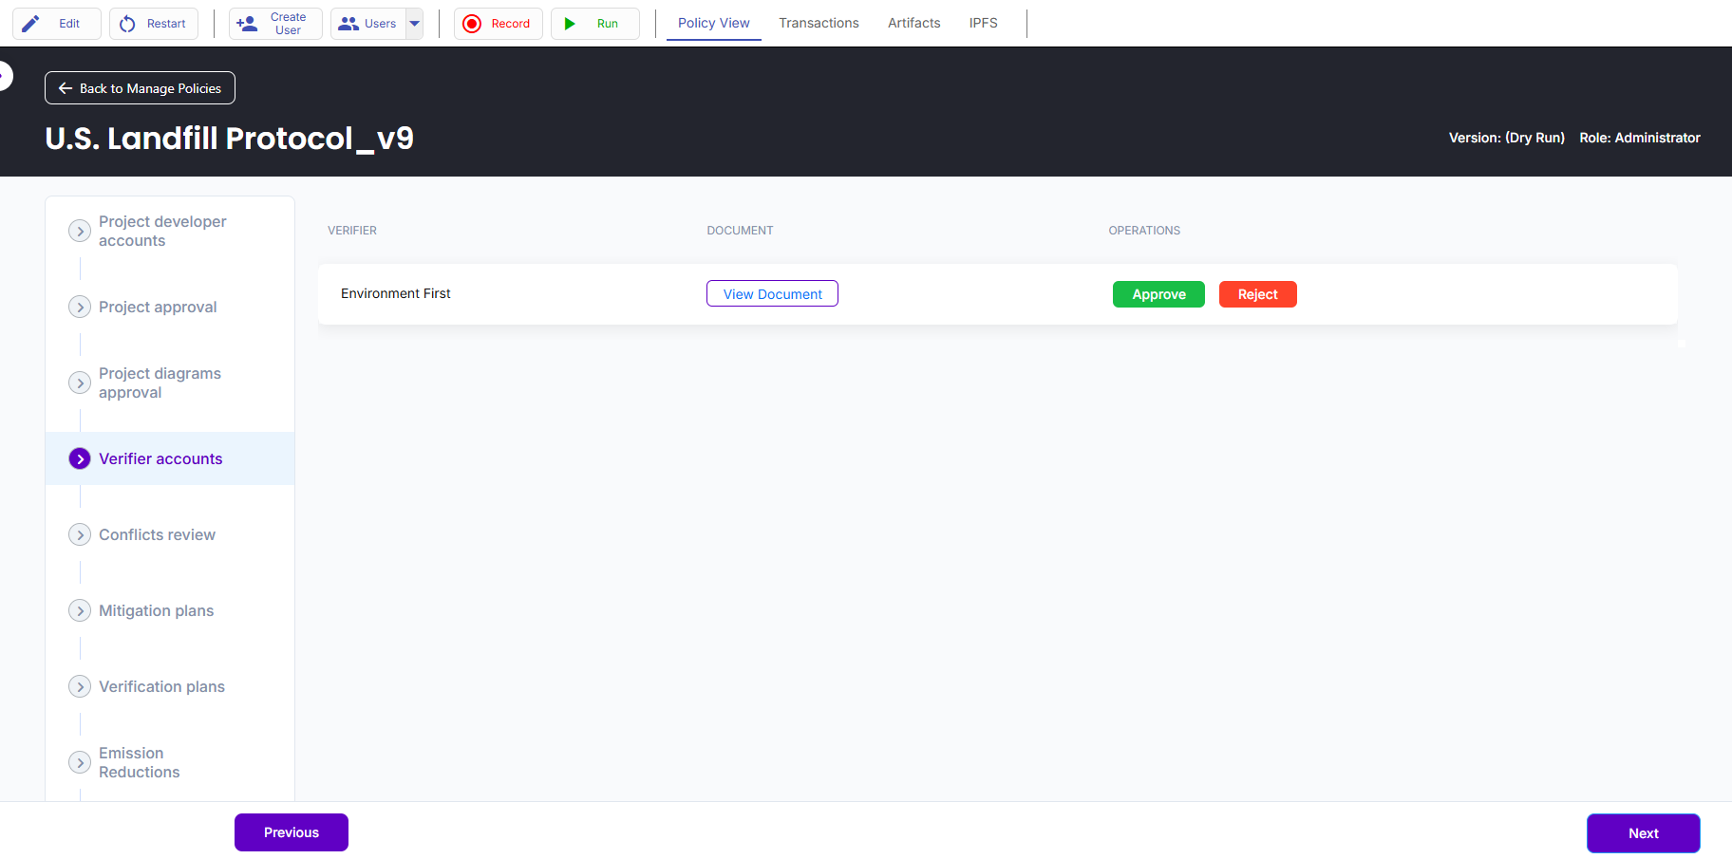Image resolution: width=1732 pixels, height=859 pixels.
Task: Click the back arrow to Manage Policies
Action: coord(66,88)
